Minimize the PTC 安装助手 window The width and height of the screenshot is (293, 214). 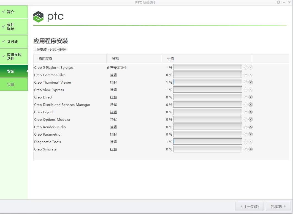(284, 2)
